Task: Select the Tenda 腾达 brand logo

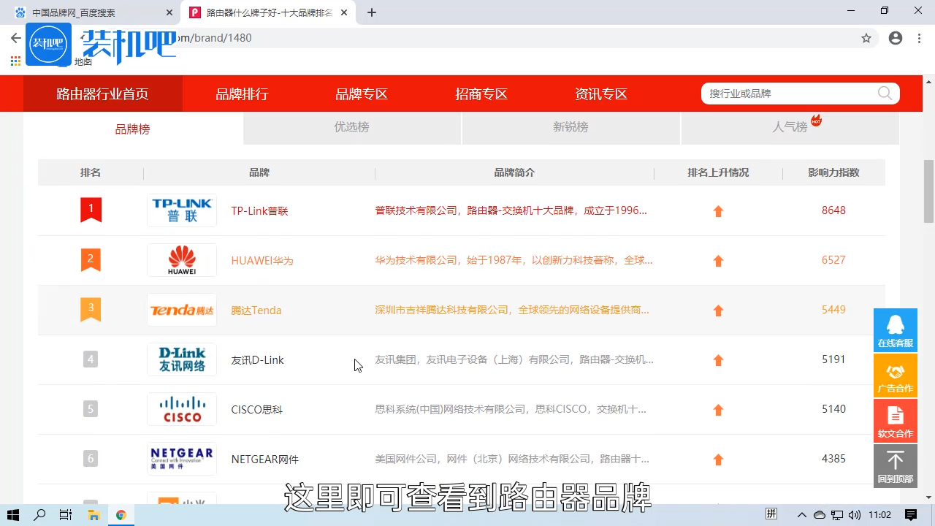Action: (181, 310)
